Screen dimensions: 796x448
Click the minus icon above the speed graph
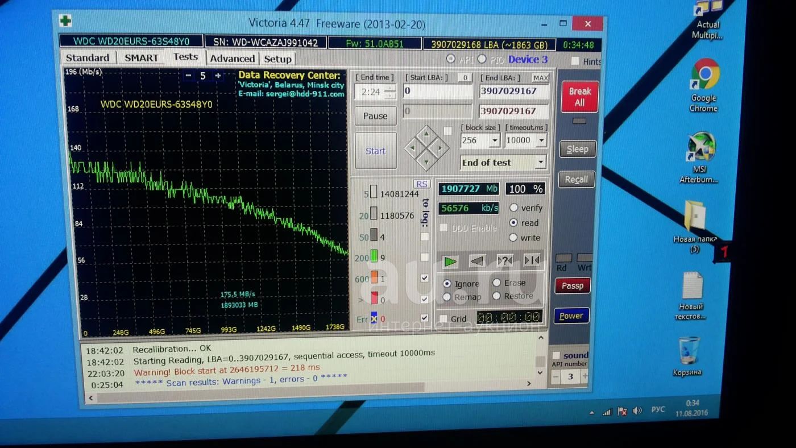point(189,75)
